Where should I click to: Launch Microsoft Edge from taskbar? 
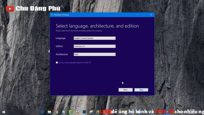click(x=42, y=112)
